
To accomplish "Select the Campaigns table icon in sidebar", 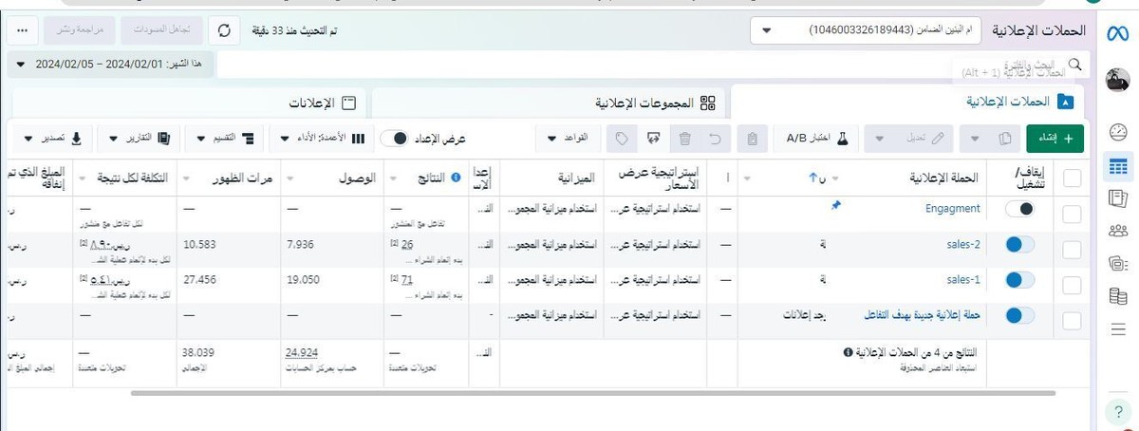I will click(1118, 166).
